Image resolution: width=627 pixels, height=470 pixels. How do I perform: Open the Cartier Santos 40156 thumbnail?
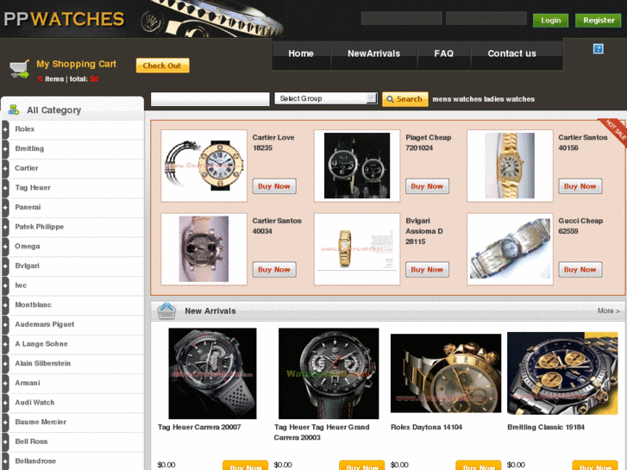point(510,166)
